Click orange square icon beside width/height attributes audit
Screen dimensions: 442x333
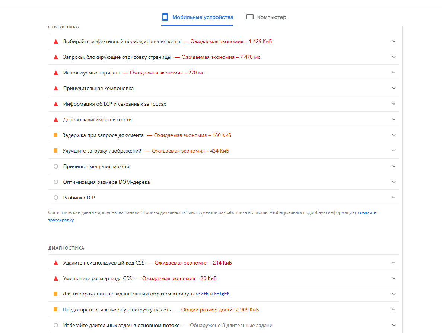coord(55,294)
